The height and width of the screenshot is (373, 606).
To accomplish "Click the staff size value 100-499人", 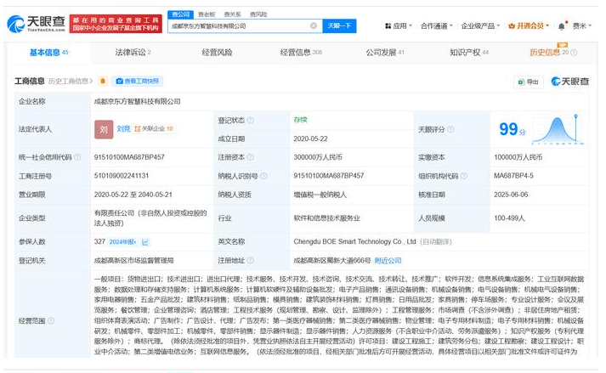I will pyautogui.click(x=509, y=218).
